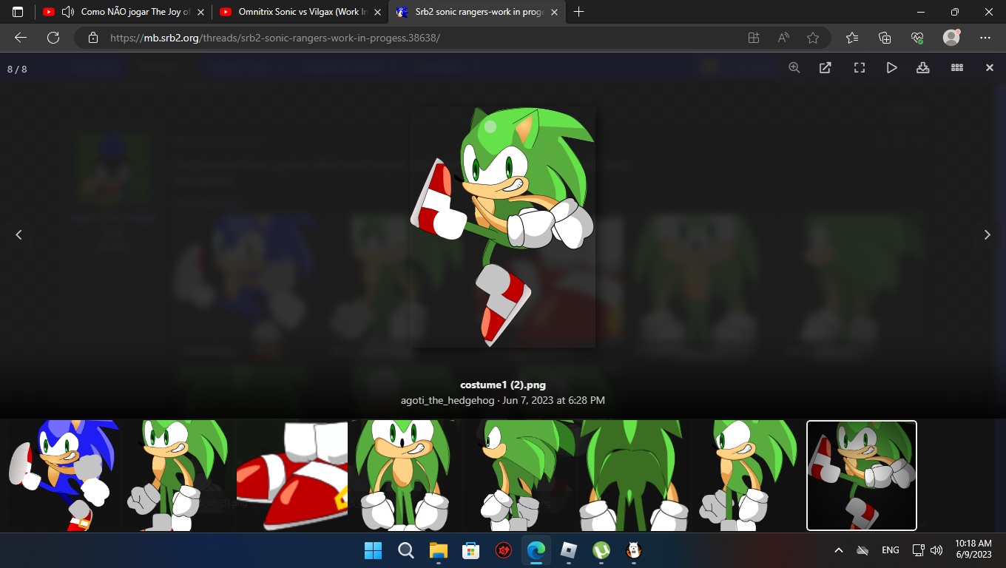Open the clock showing 10:18 AM
The image size is (1006, 568).
(x=973, y=550)
